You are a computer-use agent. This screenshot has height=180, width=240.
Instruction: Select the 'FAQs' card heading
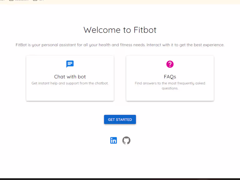170,77
